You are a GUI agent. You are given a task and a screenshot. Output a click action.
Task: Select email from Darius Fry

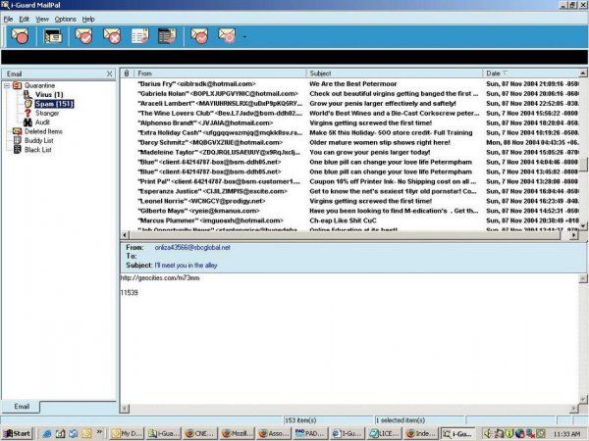(350, 84)
